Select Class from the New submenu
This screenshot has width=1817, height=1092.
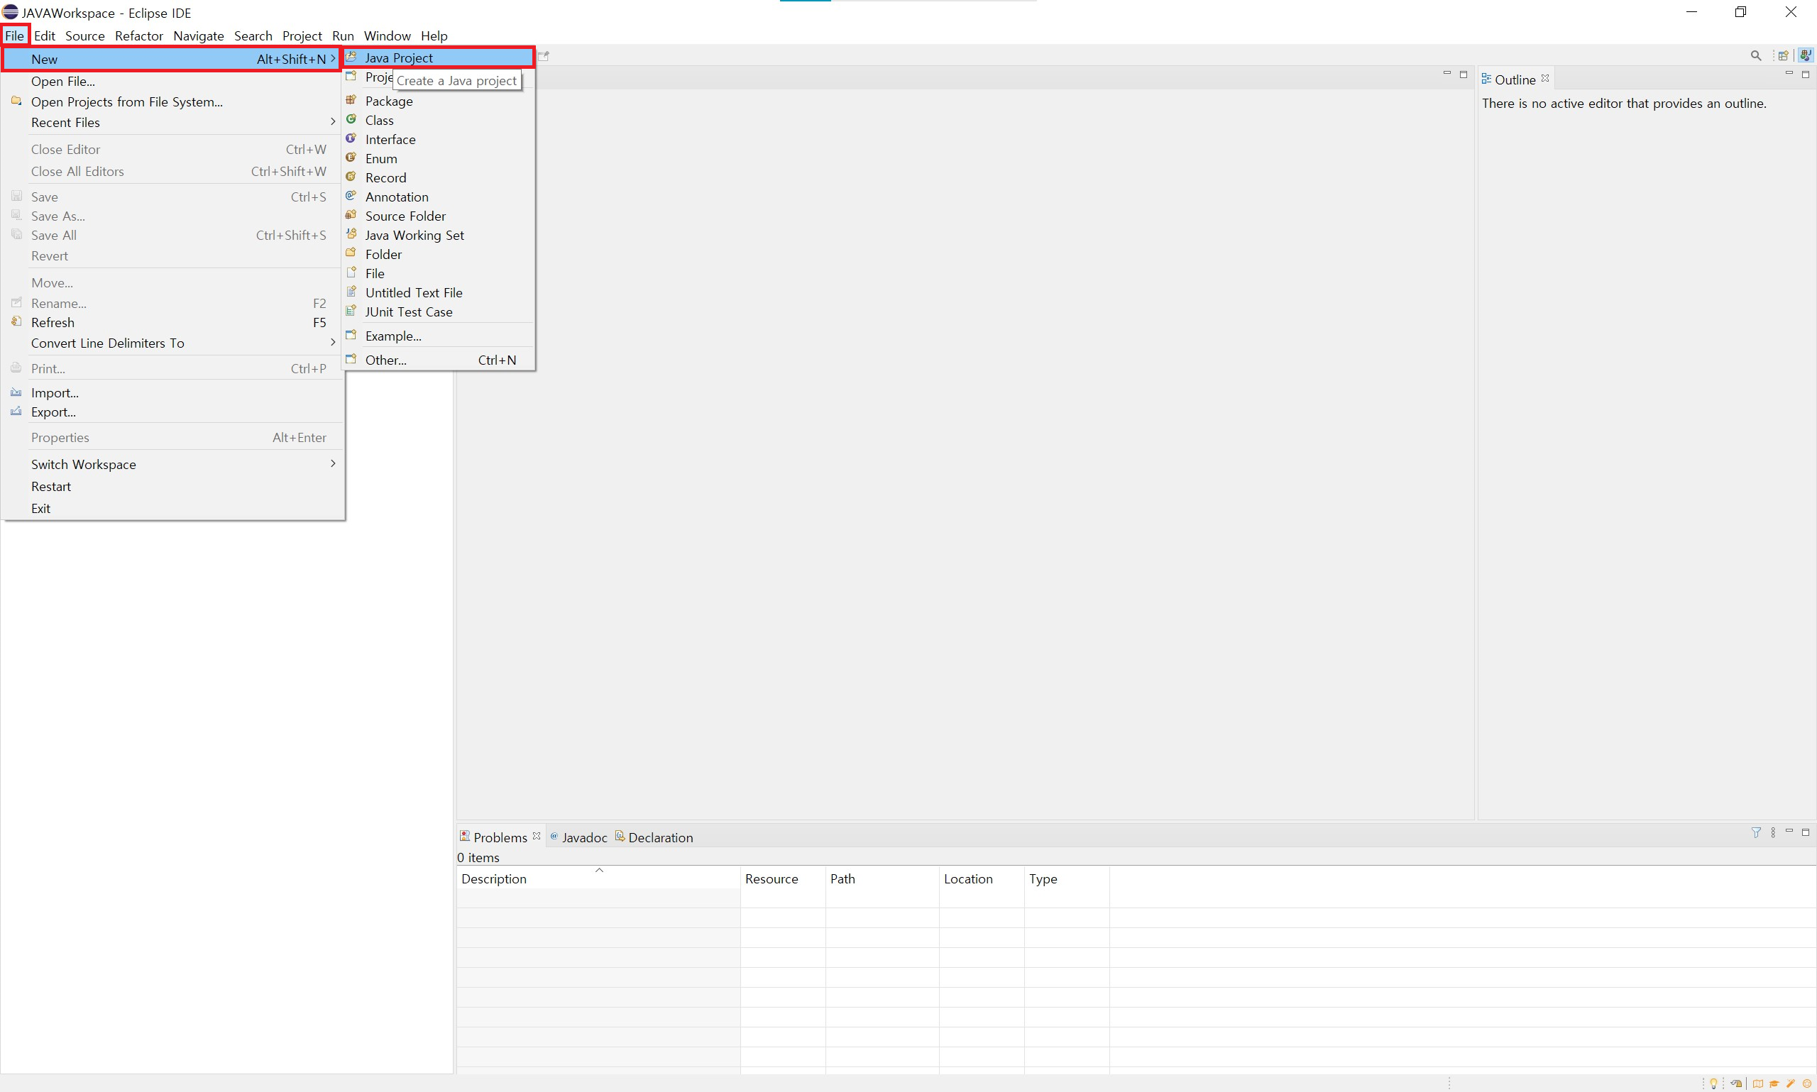379,120
